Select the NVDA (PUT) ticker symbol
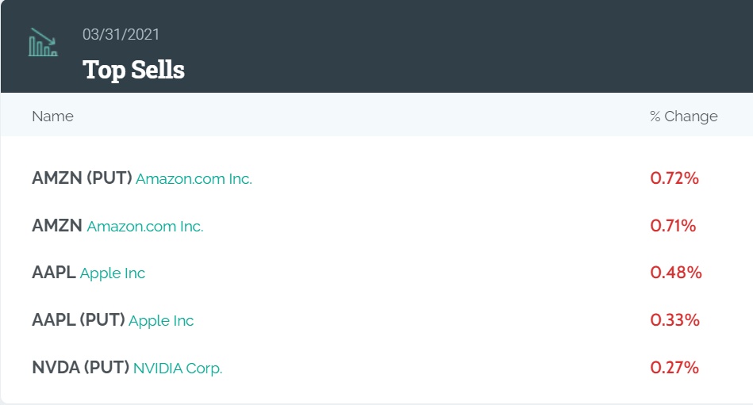 pos(80,368)
